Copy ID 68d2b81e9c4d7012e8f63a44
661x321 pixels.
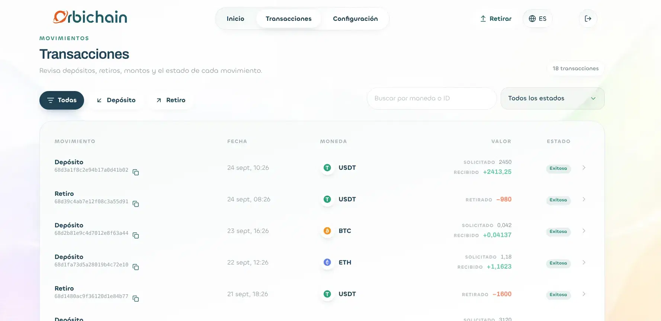136,236
